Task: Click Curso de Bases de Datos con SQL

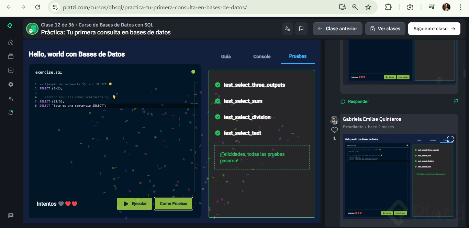Action: 116,25
